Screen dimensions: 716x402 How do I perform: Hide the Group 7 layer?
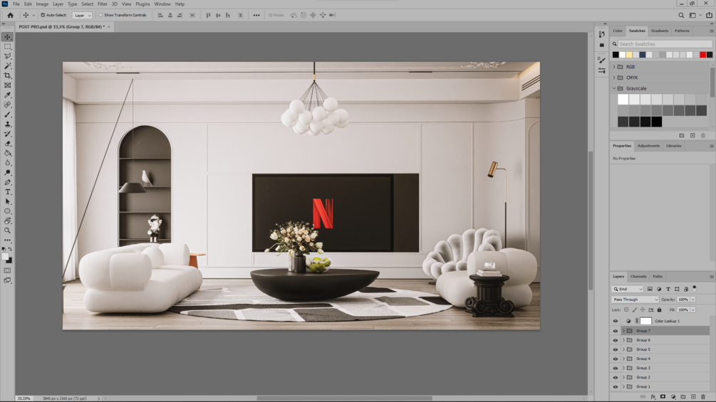615,331
